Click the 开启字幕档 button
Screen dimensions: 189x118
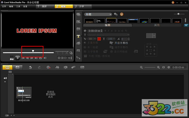pyautogui.click(x=119, y=43)
